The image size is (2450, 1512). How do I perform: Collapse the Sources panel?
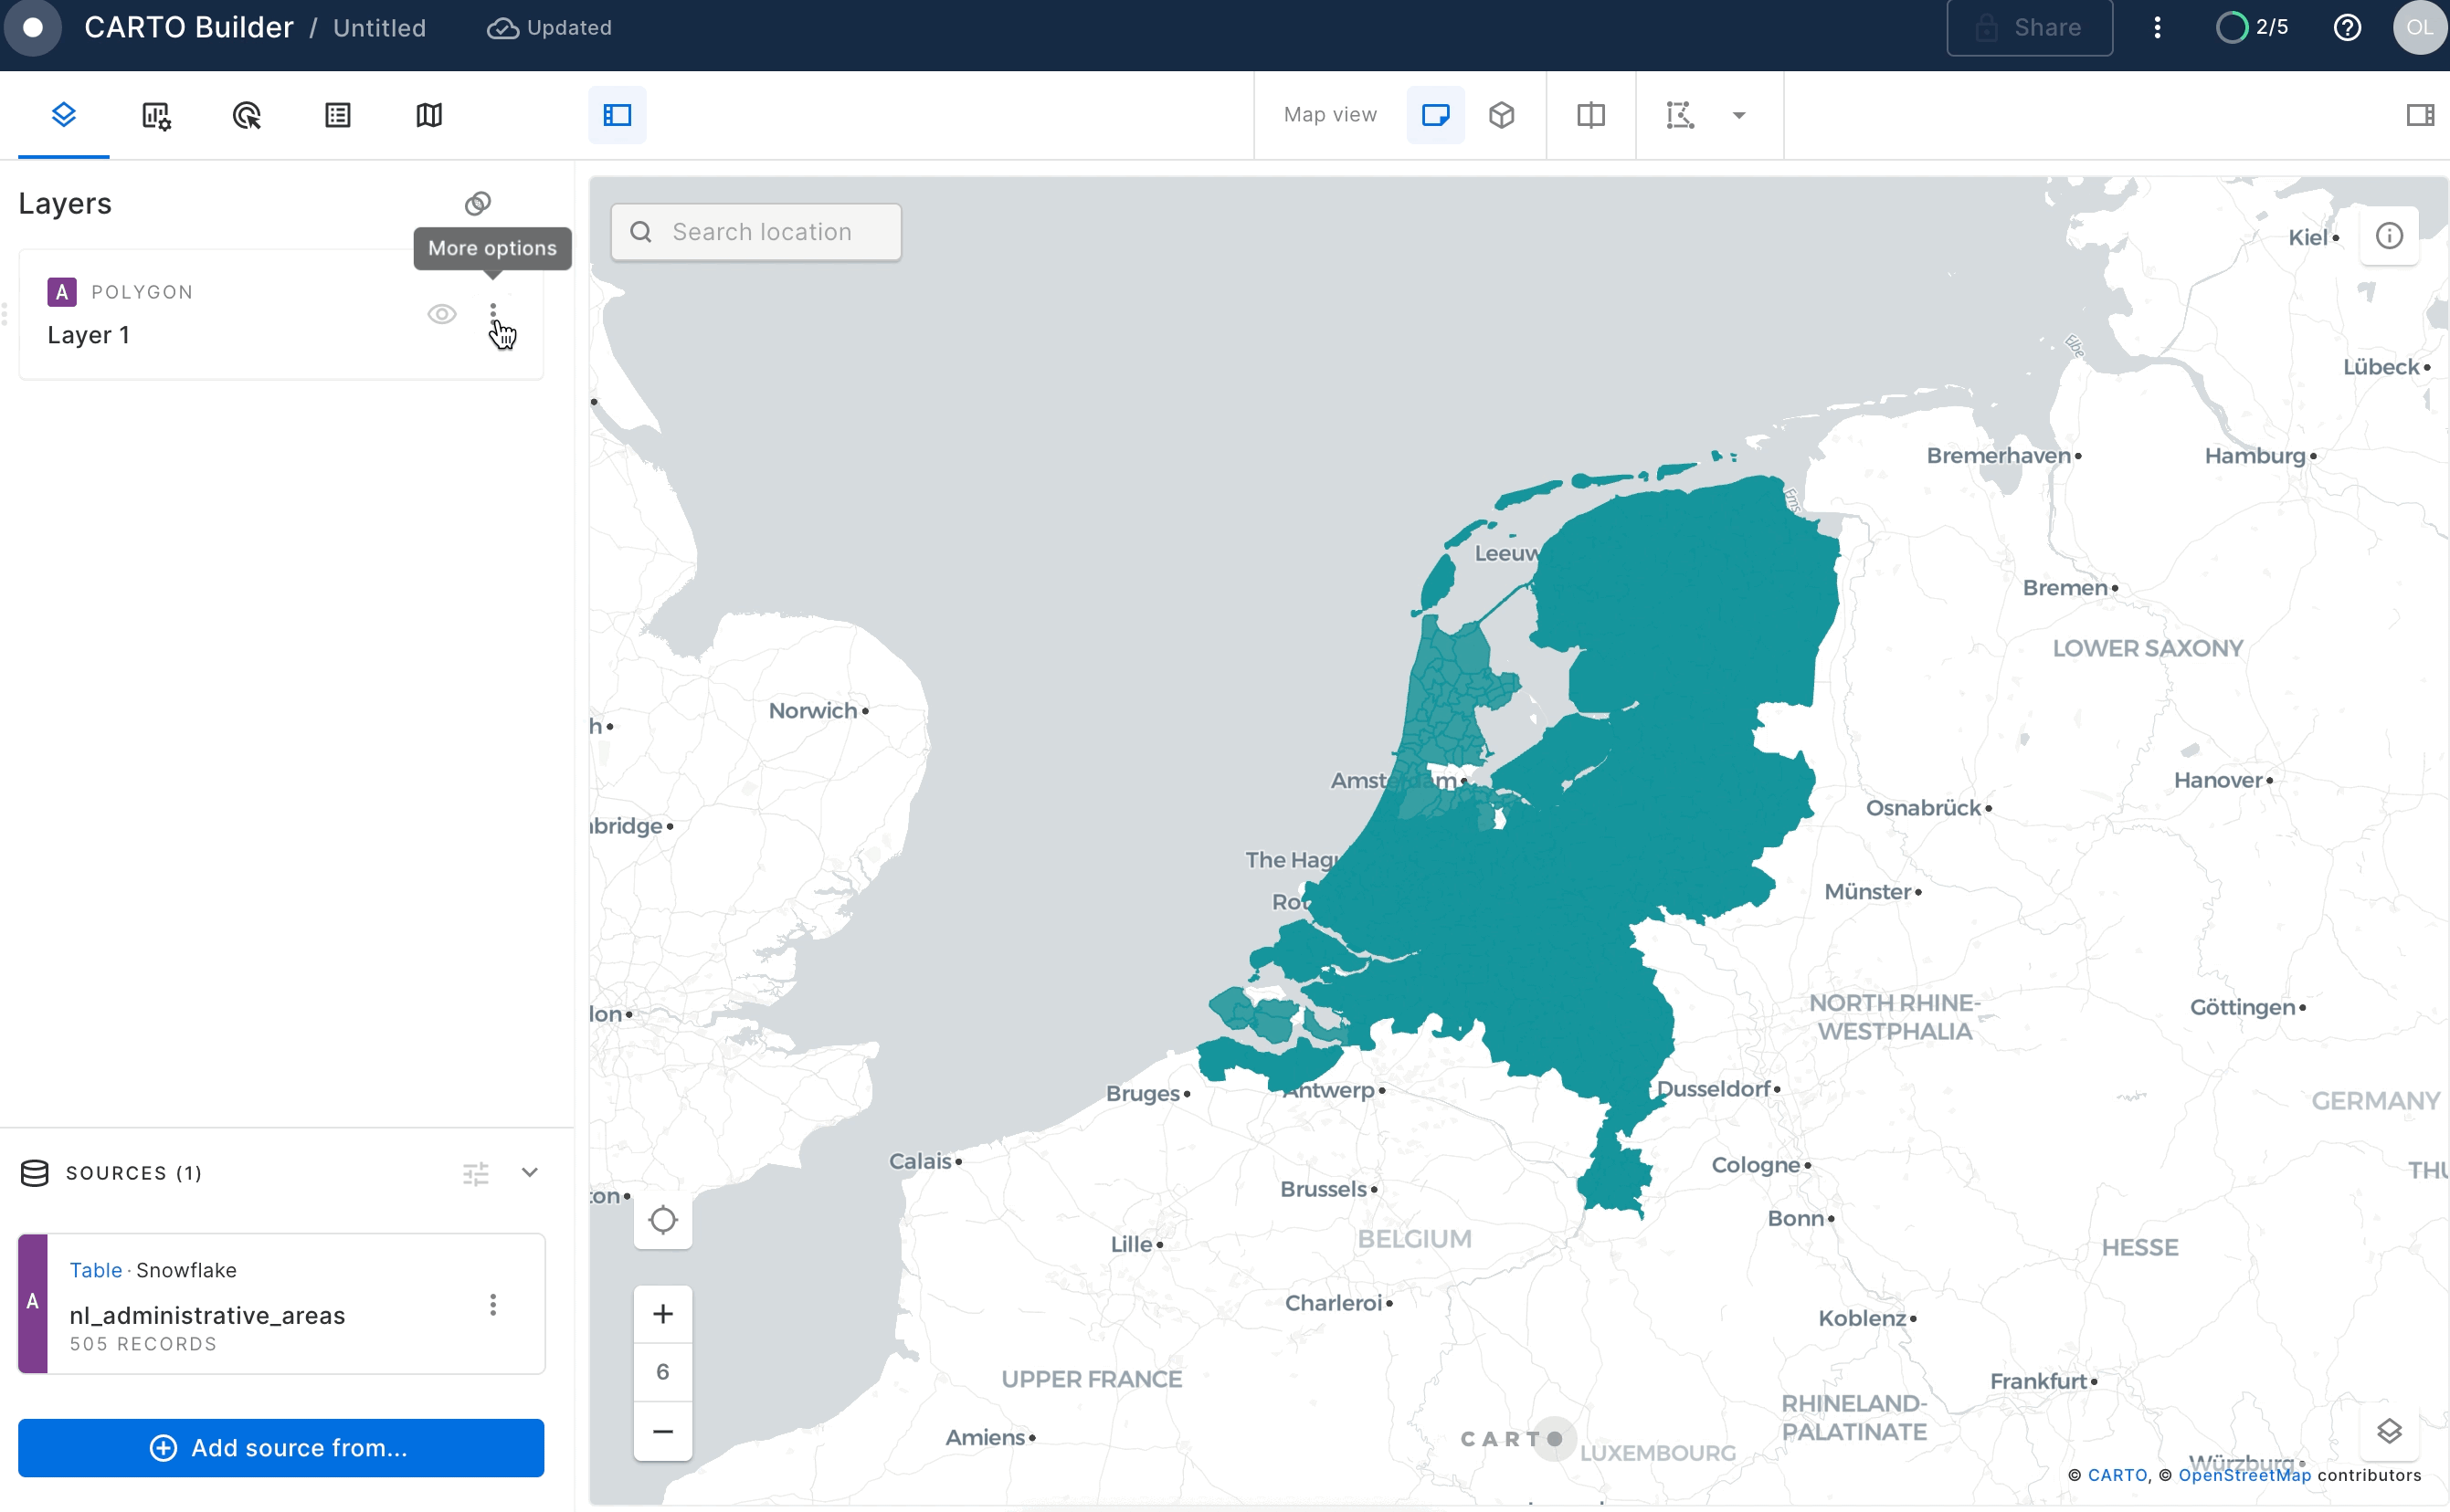pos(529,1172)
